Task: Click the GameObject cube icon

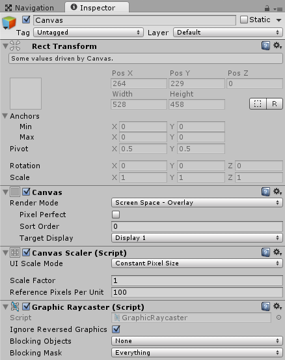Action: point(8,23)
